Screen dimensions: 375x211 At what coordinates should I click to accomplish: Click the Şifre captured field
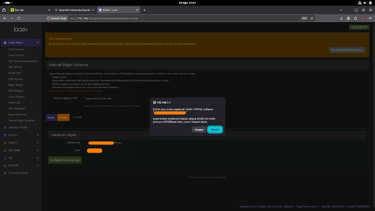(107, 151)
